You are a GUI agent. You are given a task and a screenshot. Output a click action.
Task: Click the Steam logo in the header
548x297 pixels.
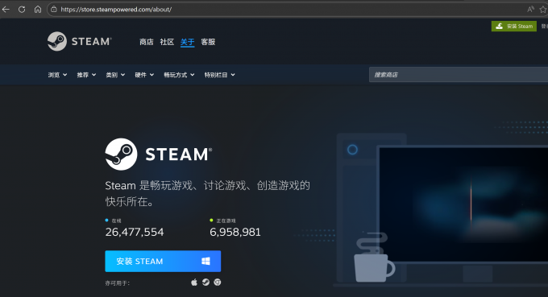click(79, 41)
